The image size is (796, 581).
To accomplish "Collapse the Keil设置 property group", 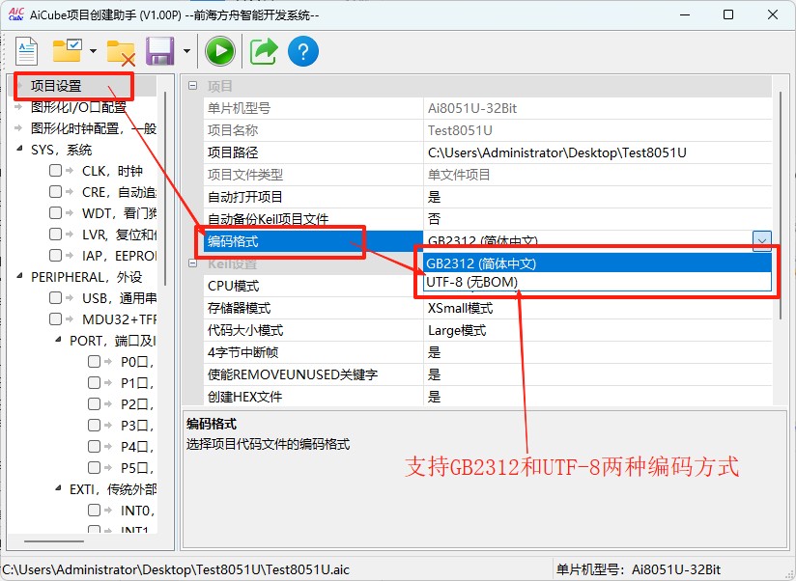I will click(x=193, y=263).
